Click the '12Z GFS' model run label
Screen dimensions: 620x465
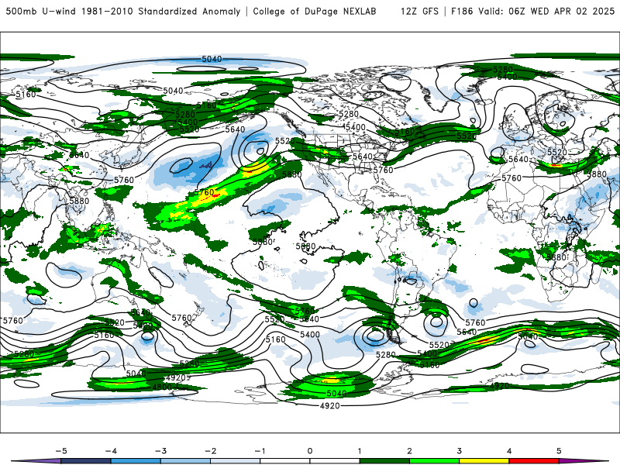419,11
